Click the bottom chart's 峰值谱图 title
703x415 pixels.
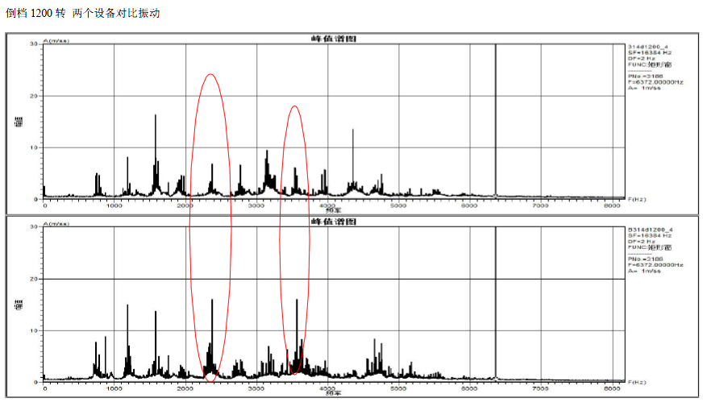[333, 222]
